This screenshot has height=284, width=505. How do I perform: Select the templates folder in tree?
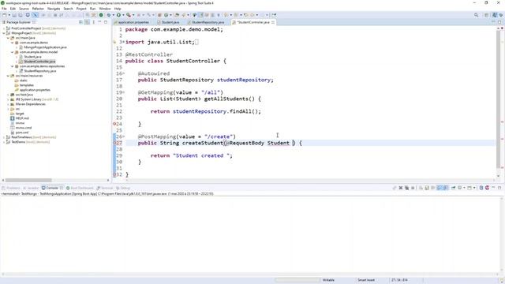[x=26, y=85]
